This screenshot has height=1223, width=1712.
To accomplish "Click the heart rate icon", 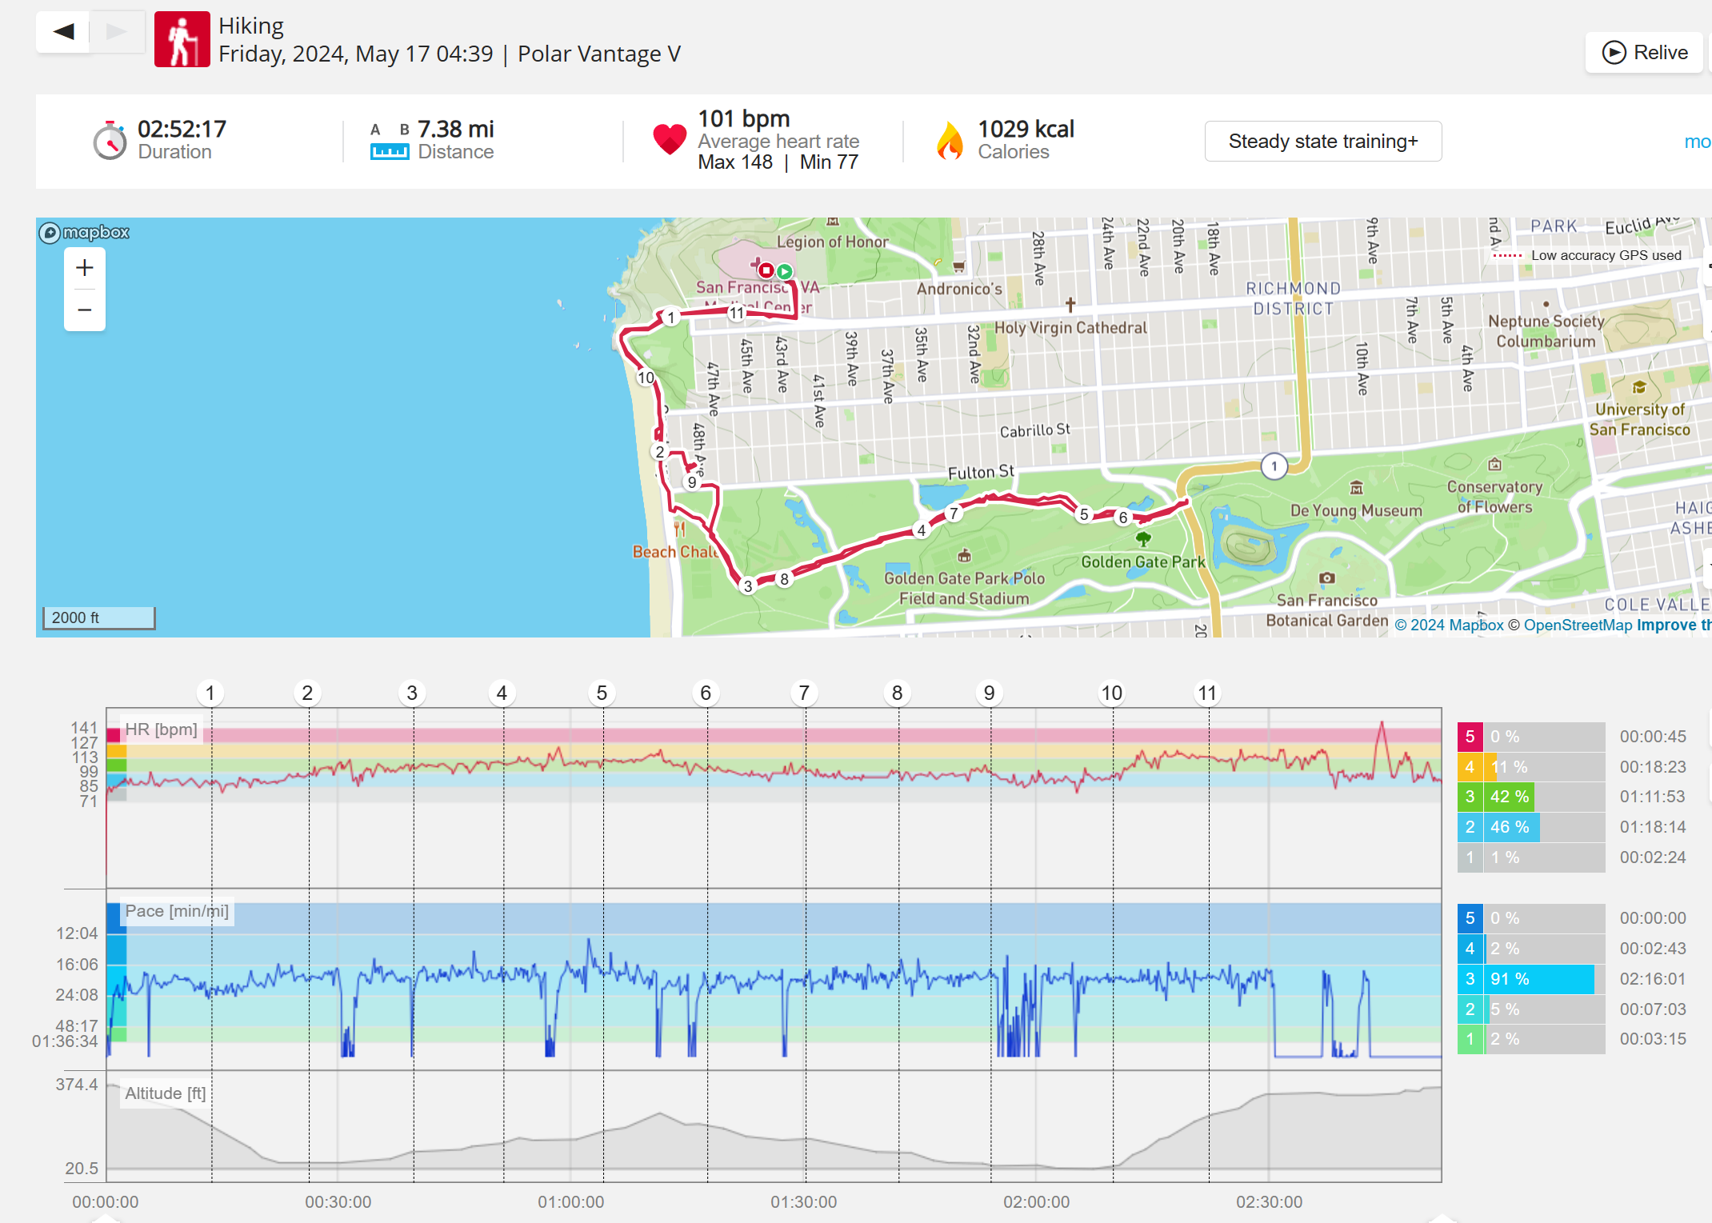I will tap(670, 140).
